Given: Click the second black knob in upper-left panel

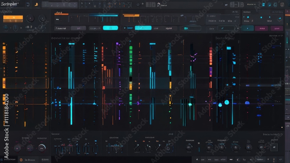Looking at the screenshot, I should [42, 18].
